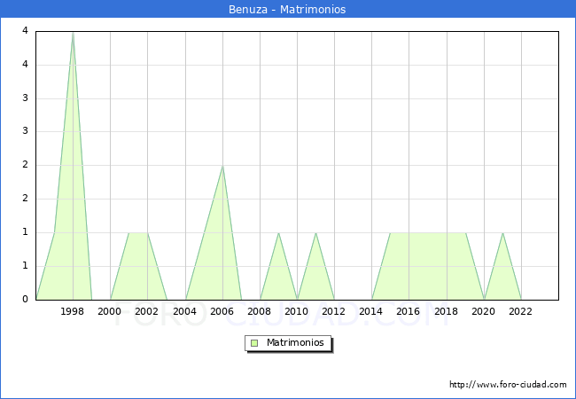The width and height of the screenshot is (576, 399).
Task: Select the 2020 x-axis label
Action: click(484, 311)
